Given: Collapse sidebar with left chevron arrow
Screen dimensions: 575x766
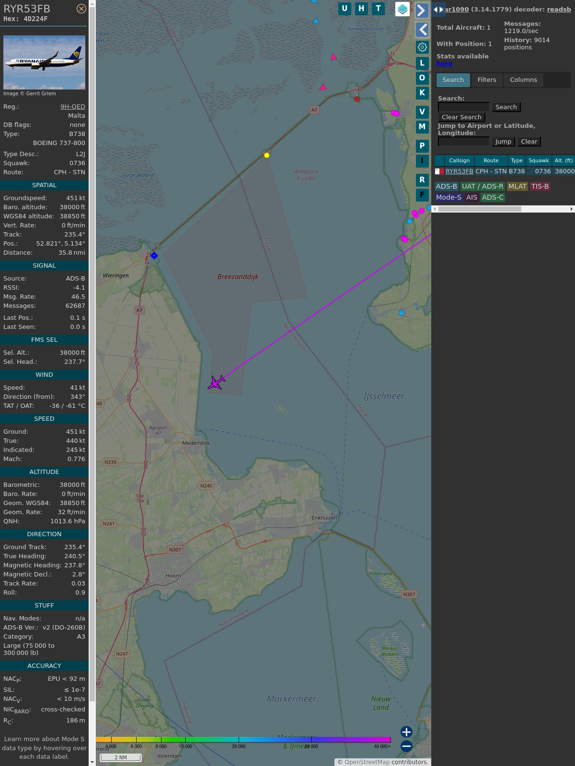Looking at the screenshot, I should (x=422, y=30).
